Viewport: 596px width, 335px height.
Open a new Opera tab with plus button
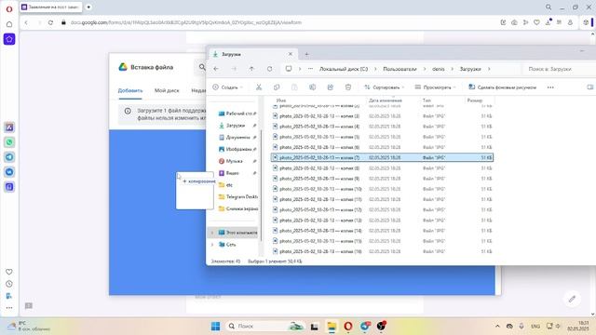(88, 7)
